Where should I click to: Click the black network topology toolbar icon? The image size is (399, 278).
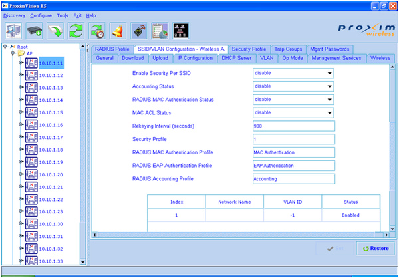pos(181,31)
